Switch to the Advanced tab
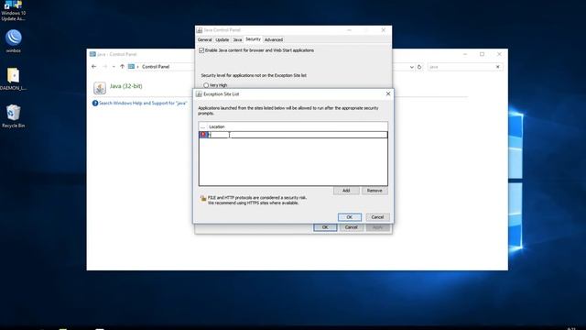This screenshot has width=586, height=330. click(274, 39)
